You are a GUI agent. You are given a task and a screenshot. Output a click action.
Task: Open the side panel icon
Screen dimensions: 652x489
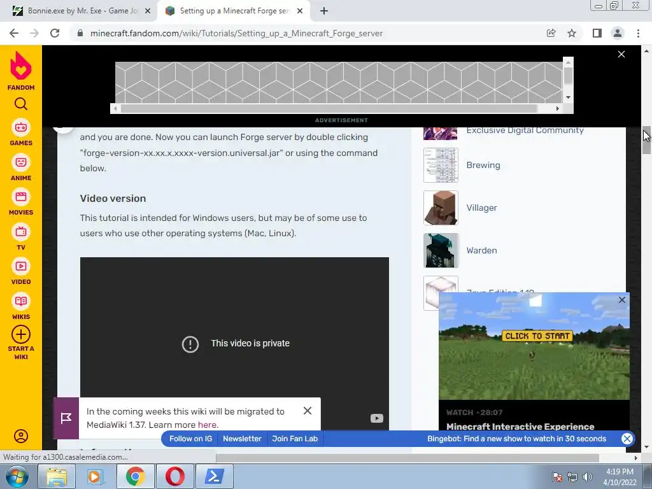click(597, 33)
